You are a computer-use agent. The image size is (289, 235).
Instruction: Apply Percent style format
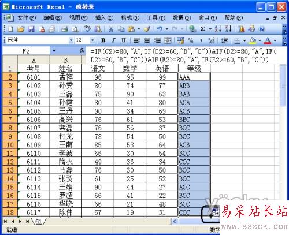pyautogui.click(x=191, y=40)
